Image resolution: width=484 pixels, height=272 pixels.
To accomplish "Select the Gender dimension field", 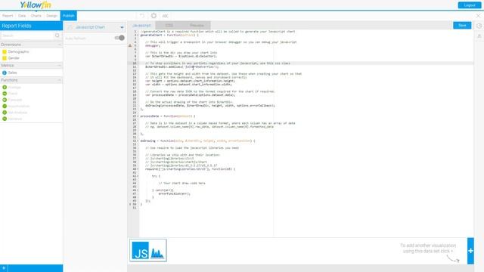I will [14, 58].
